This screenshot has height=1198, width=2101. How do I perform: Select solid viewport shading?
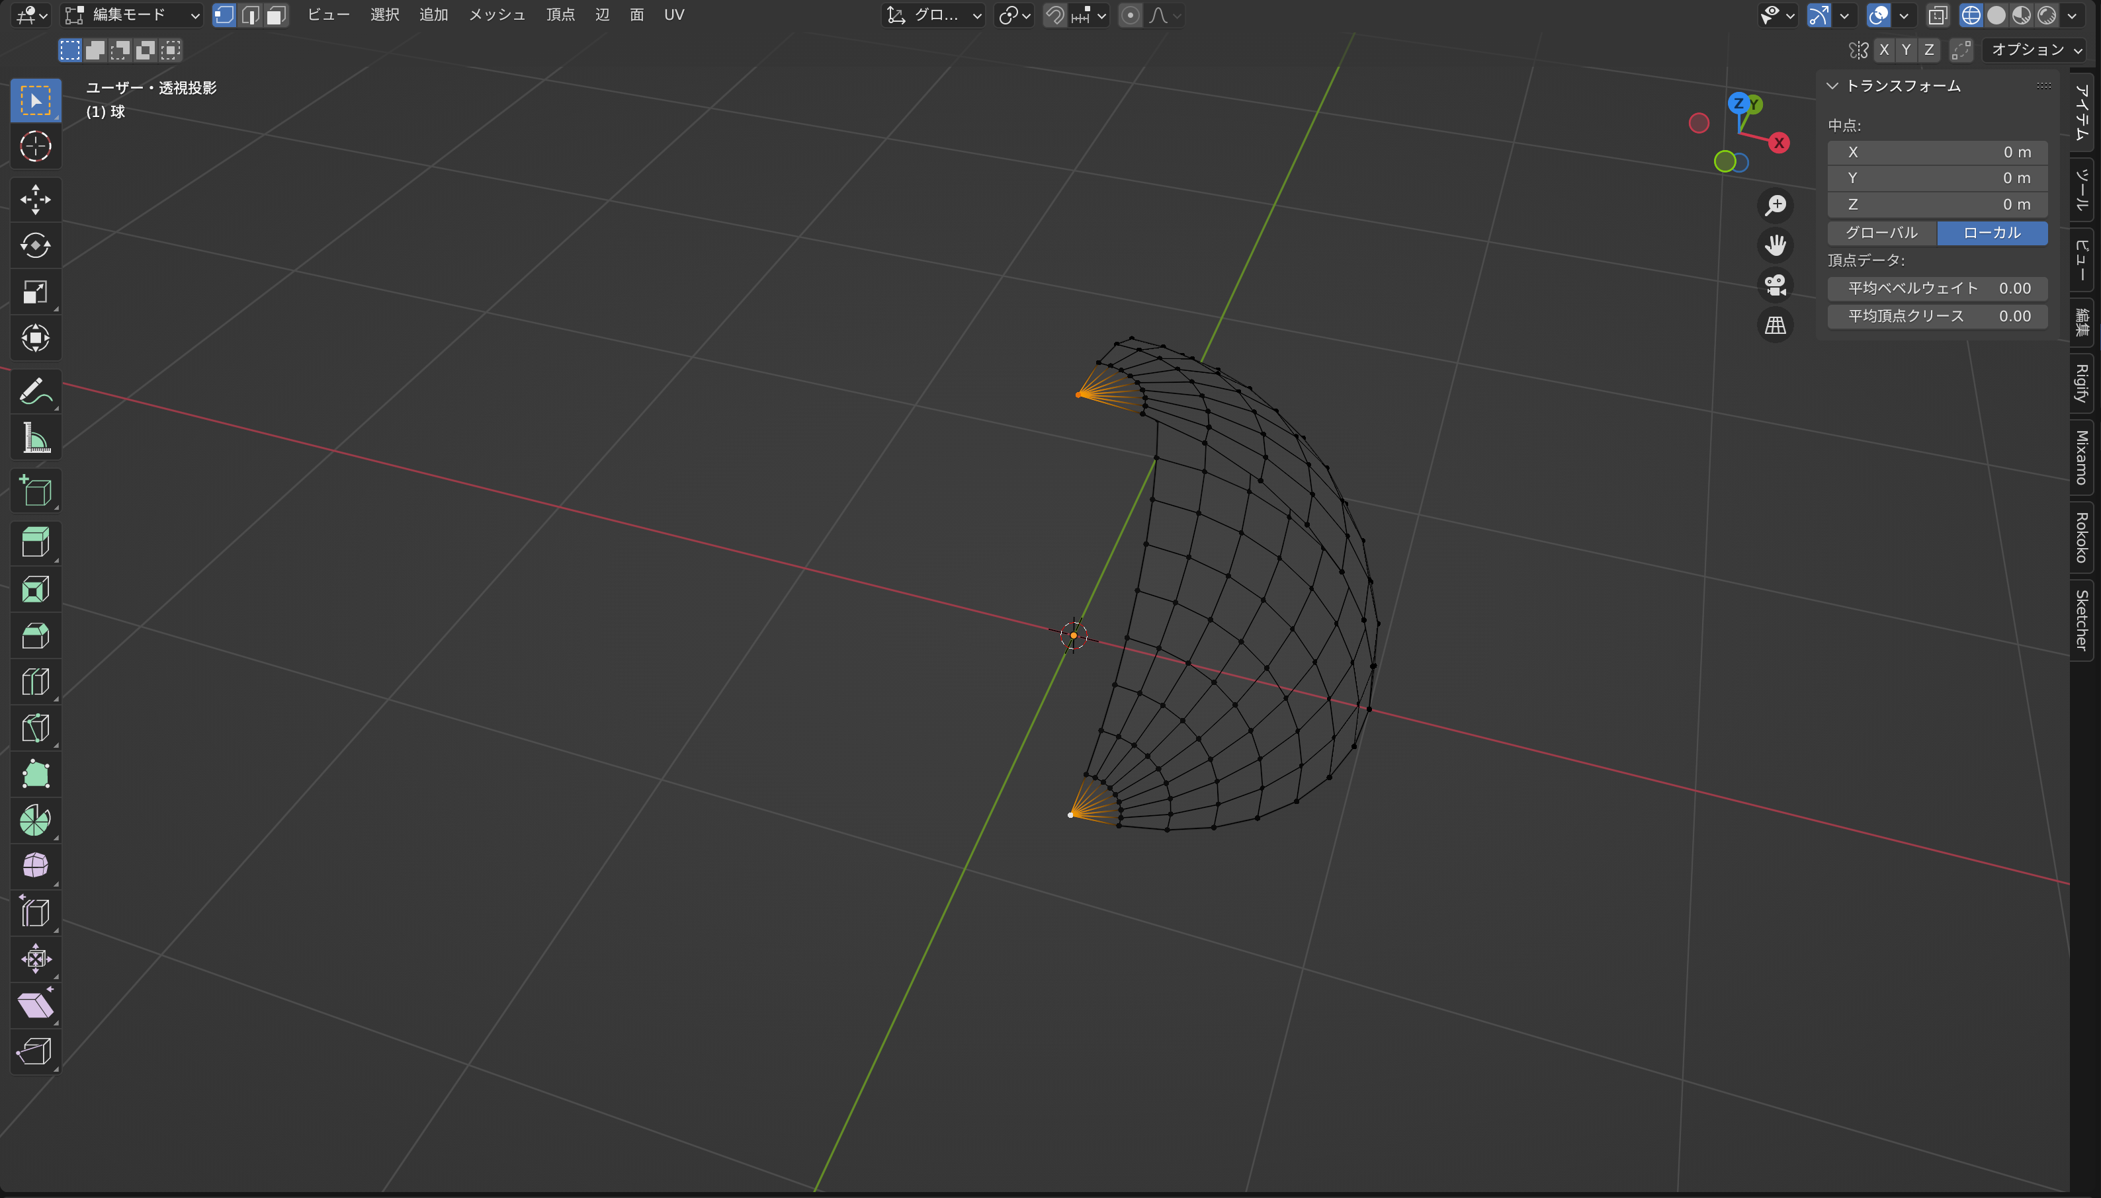click(x=1996, y=15)
